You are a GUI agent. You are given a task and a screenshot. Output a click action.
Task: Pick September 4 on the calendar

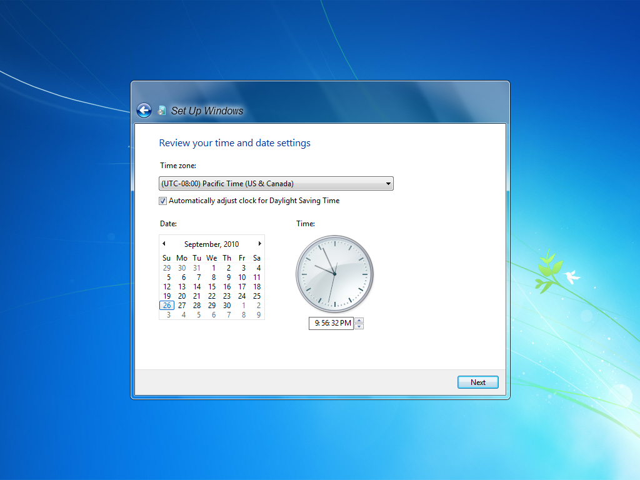pyautogui.click(x=258, y=267)
